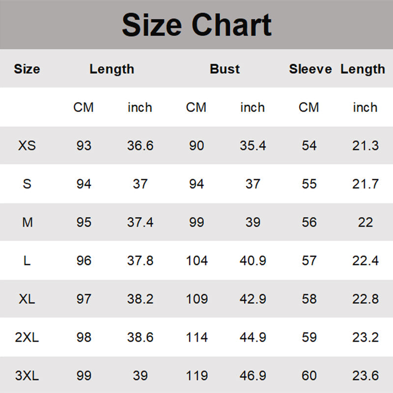The width and height of the screenshot is (393, 393).
Task: Click the M size row label
Action: 27,222
